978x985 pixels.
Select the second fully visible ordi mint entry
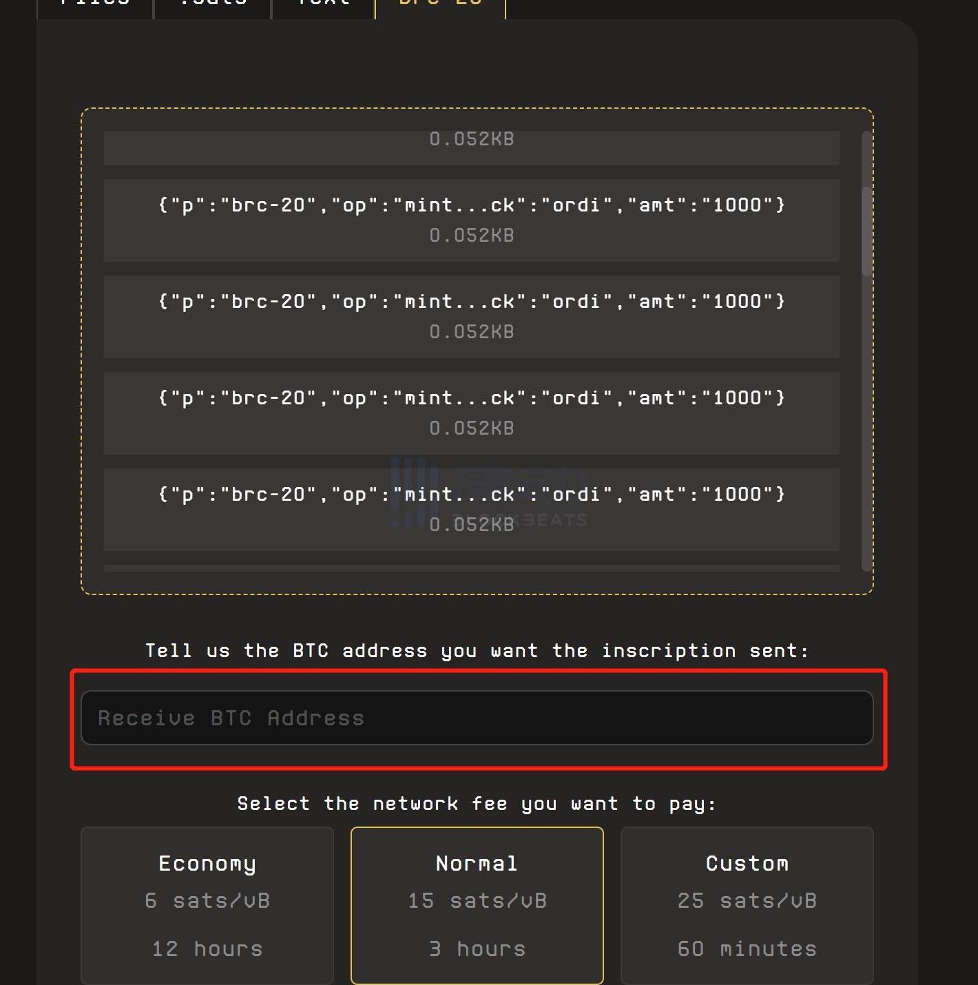(471, 316)
